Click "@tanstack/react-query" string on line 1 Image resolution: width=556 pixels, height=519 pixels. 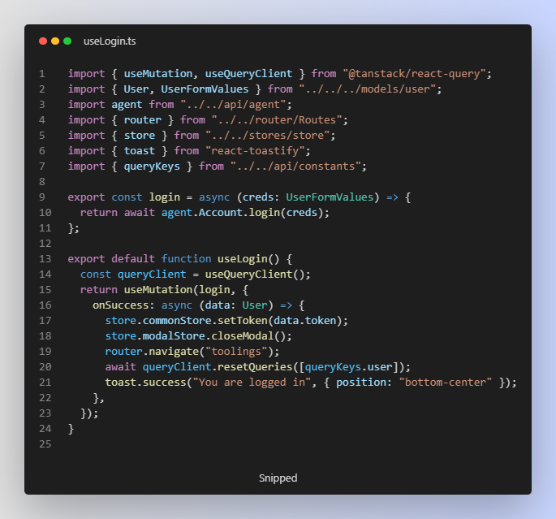414,74
